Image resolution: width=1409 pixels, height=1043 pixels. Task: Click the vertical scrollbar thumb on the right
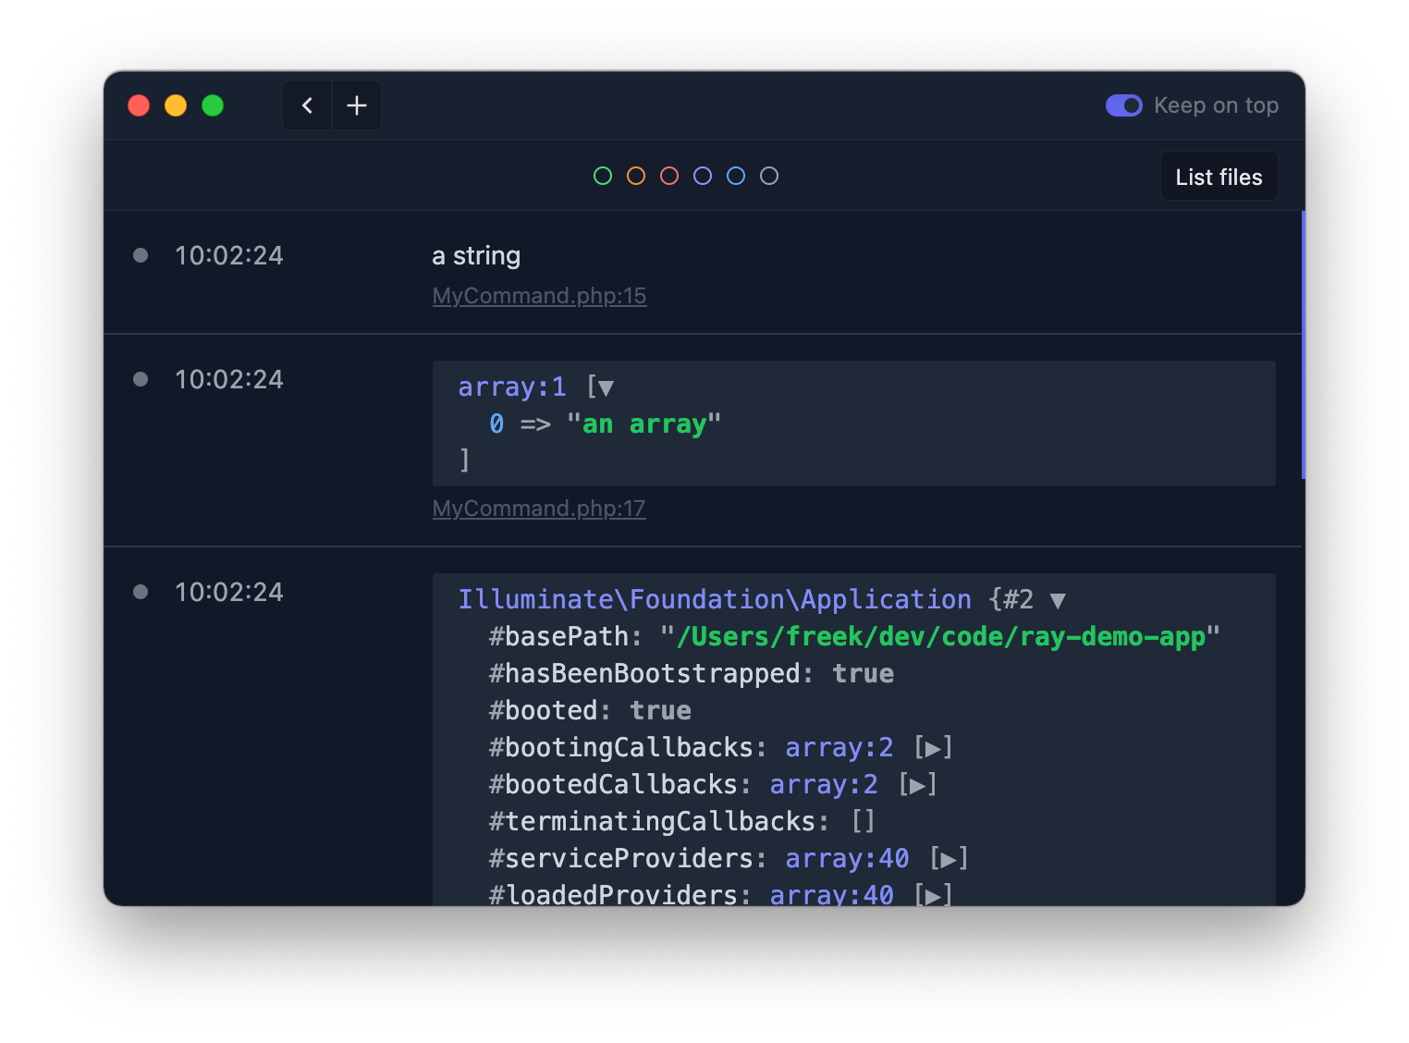point(1303,345)
